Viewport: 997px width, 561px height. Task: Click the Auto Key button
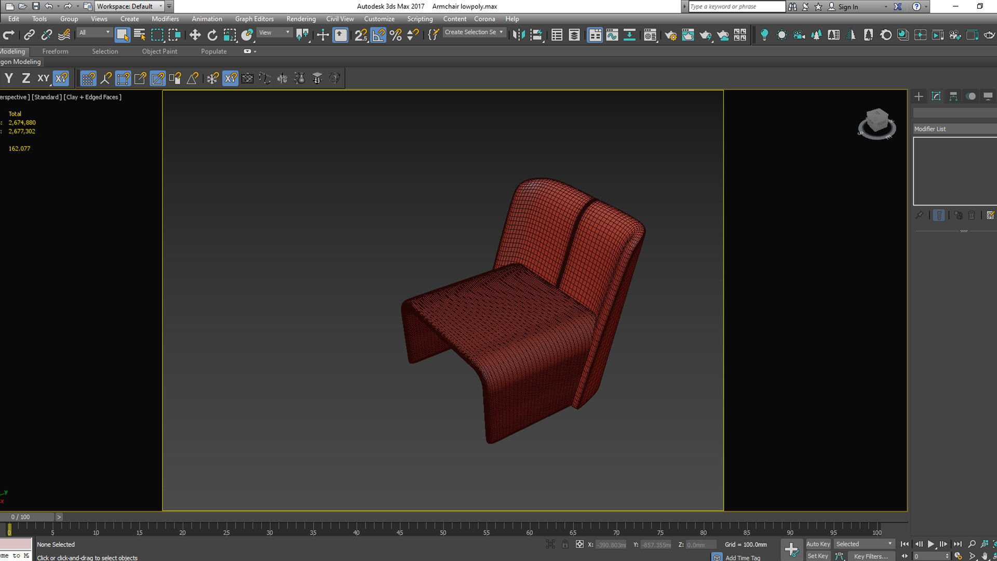pyautogui.click(x=818, y=544)
